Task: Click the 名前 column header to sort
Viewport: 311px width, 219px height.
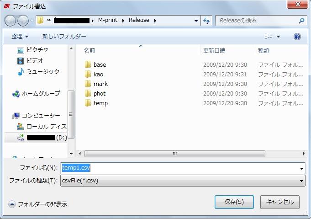Action: coord(90,51)
